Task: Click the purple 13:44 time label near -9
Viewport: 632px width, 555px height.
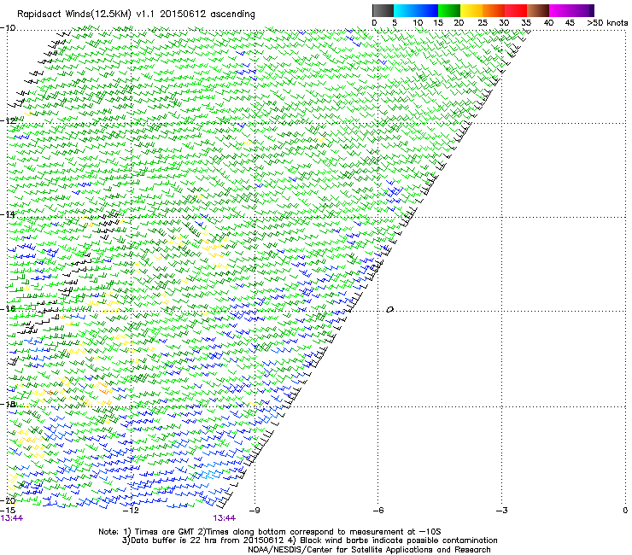Action: 225,518
